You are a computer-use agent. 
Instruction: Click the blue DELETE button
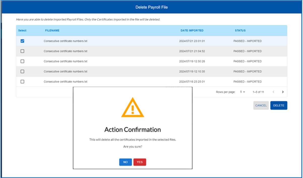(279, 105)
